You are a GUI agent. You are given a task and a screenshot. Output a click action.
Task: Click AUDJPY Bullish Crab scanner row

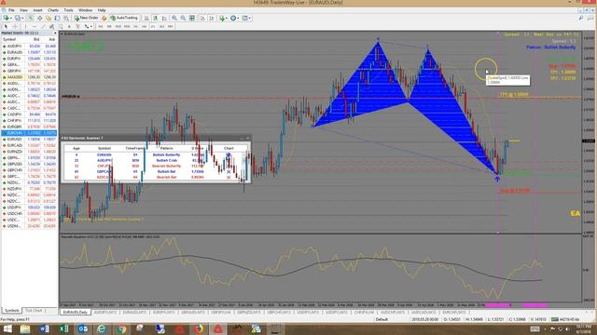click(156, 160)
